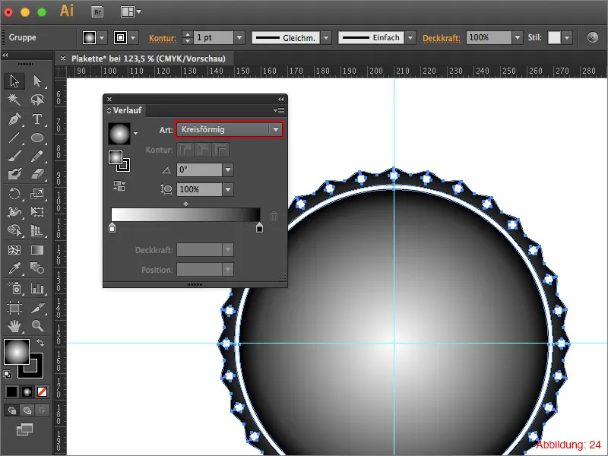The image size is (608, 456).
Task: Click the recolor artwork wheel icon
Action: coord(593,37)
